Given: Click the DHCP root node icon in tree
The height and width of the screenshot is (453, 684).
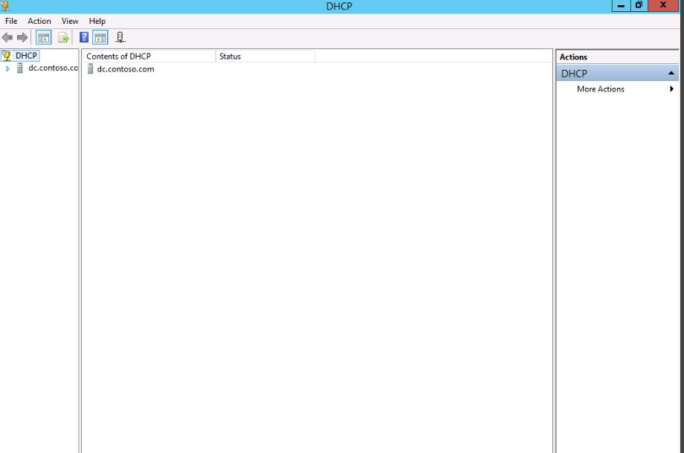Looking at the screenshot, I should point(7,56).
